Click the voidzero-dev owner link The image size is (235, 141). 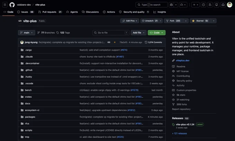pyautogui.click(x=24, y=5)
